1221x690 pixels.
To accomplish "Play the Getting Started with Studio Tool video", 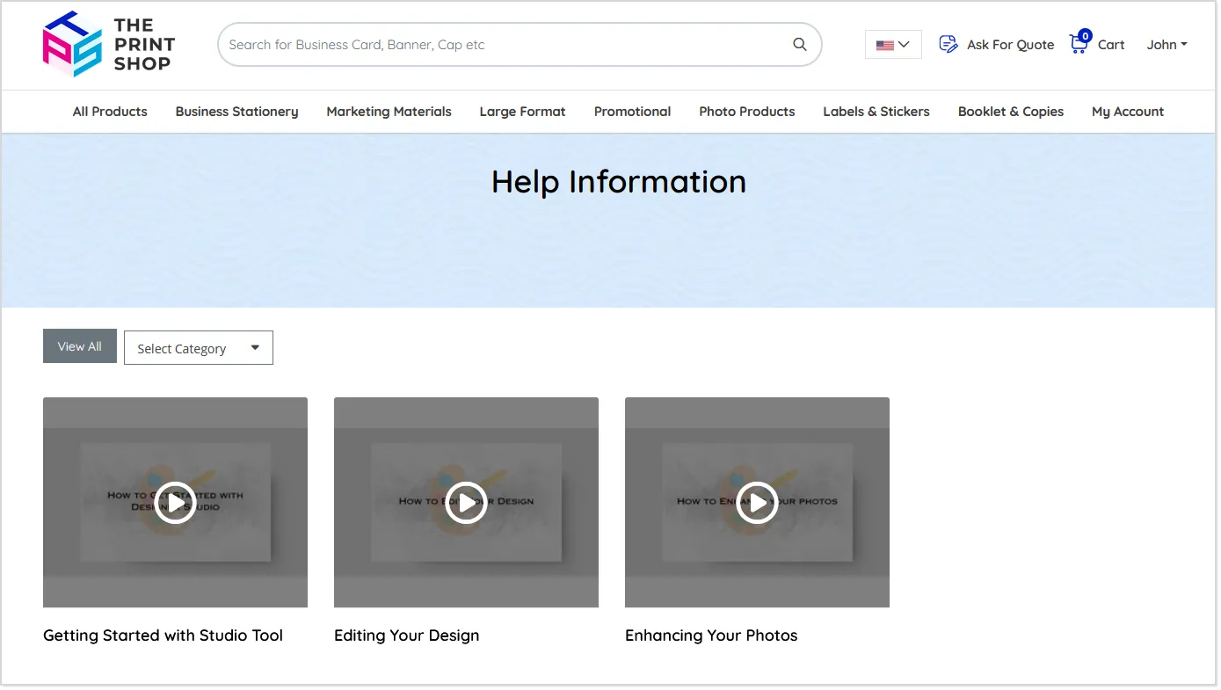I will click(176, 503).
